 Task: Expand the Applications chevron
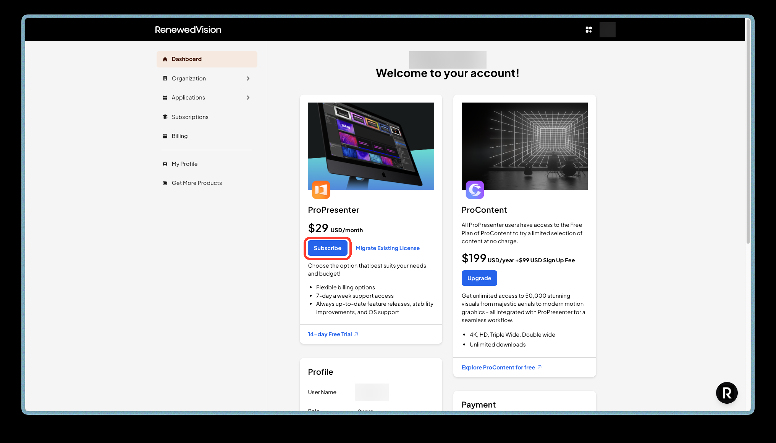248,98
